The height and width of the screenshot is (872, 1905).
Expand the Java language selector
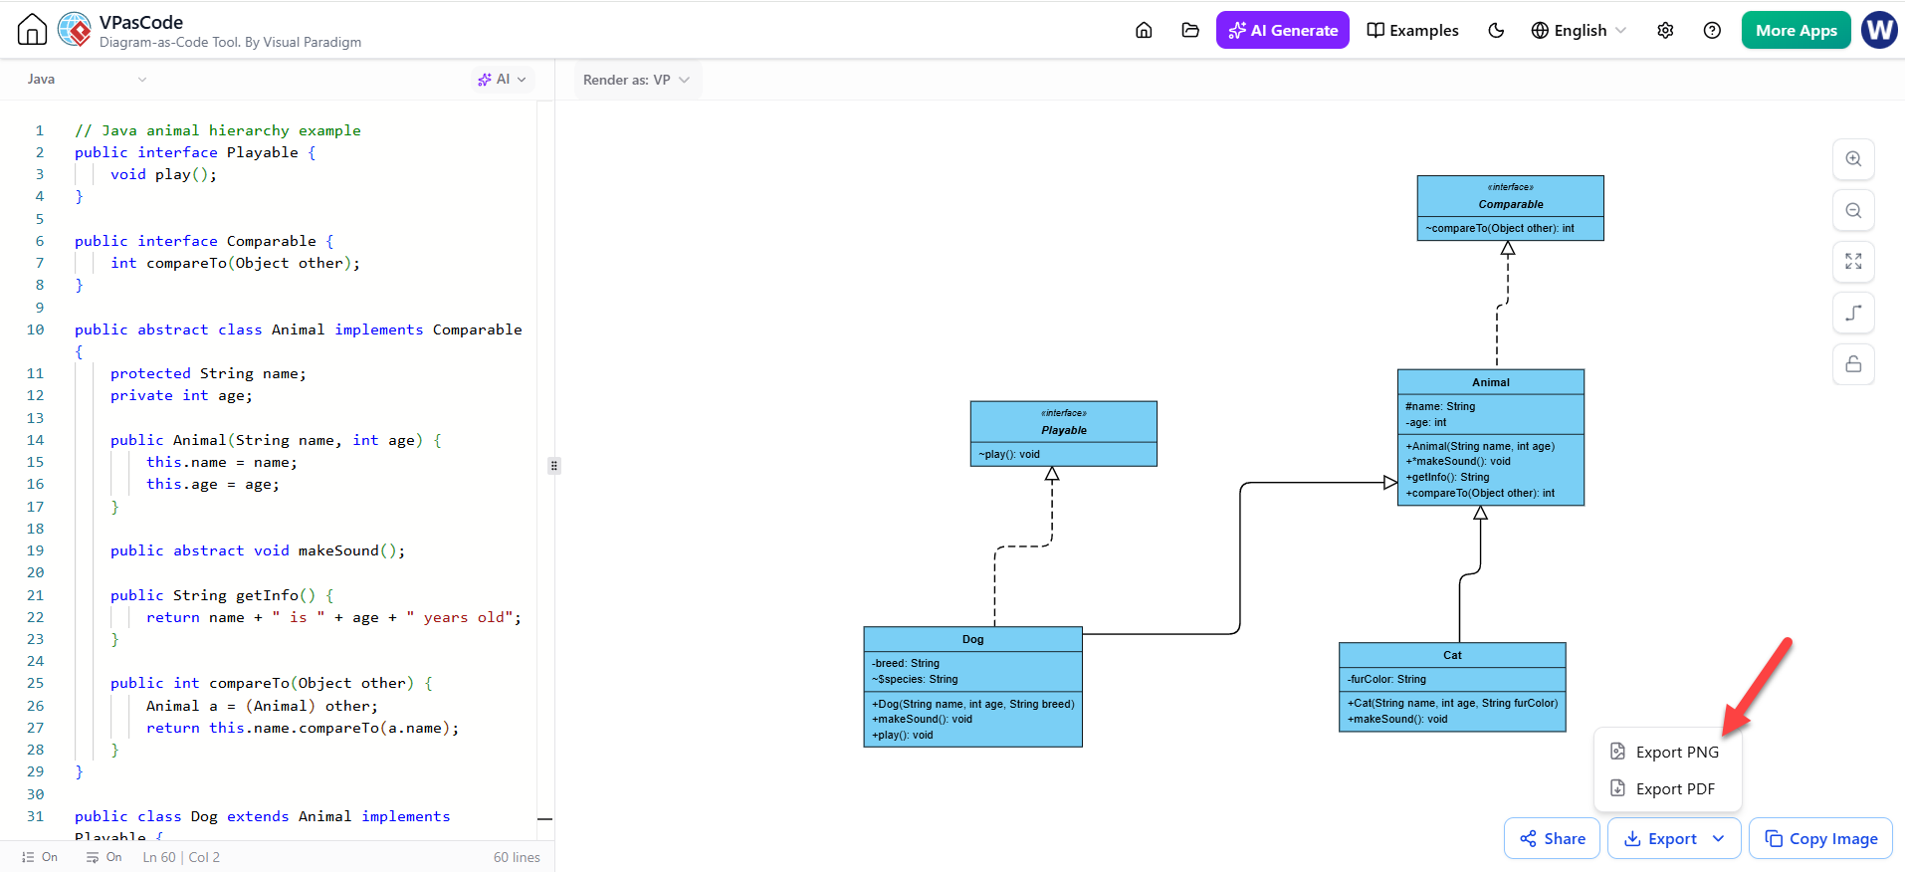88,79
